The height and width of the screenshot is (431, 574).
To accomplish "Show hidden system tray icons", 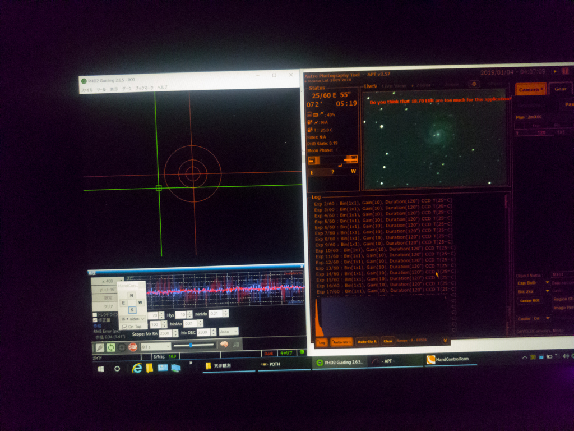I will [x=524, y=357].
